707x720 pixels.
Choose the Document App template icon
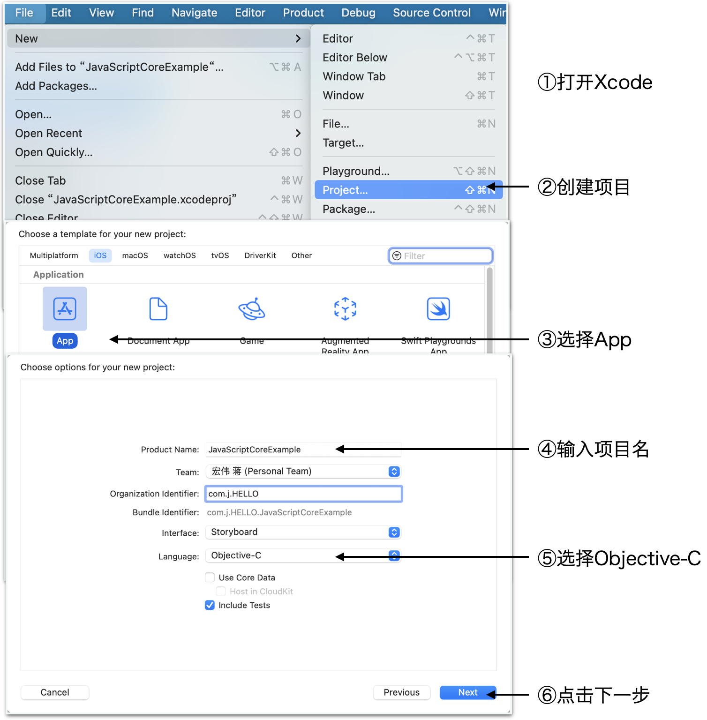(x=158, y=309)
